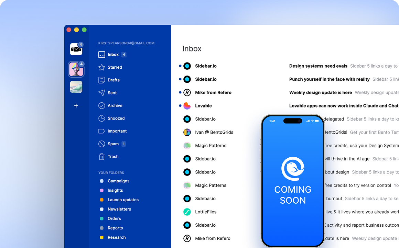Open the all-accounts mail envelope icon
Screen dimensions: 399x248
(76, 49)
